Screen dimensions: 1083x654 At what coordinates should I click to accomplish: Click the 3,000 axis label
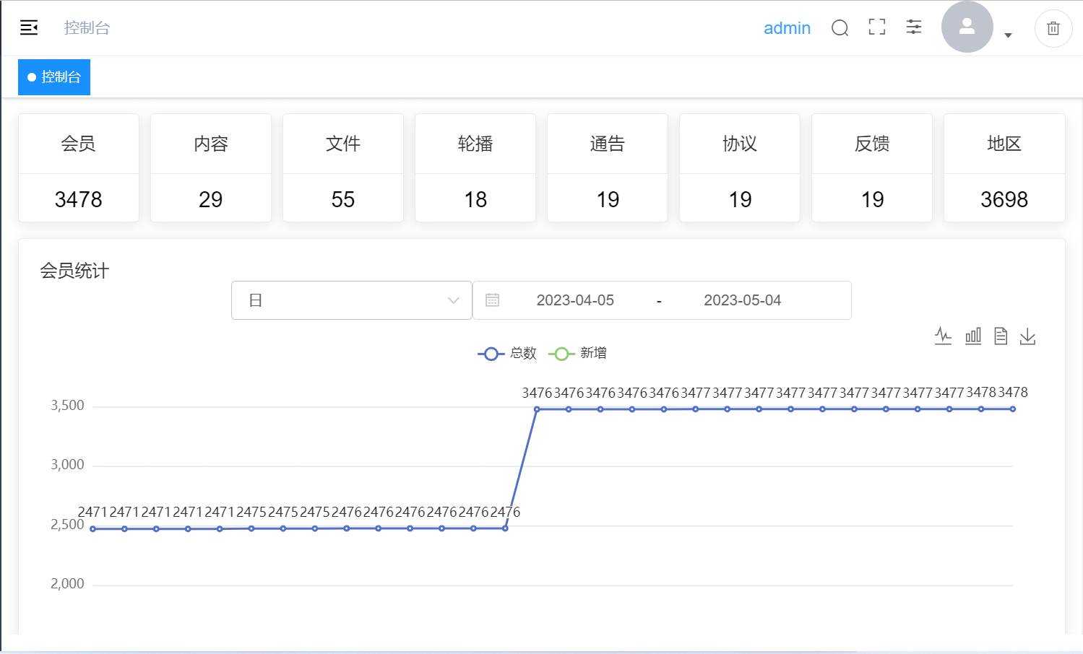(x=67, y=465)
